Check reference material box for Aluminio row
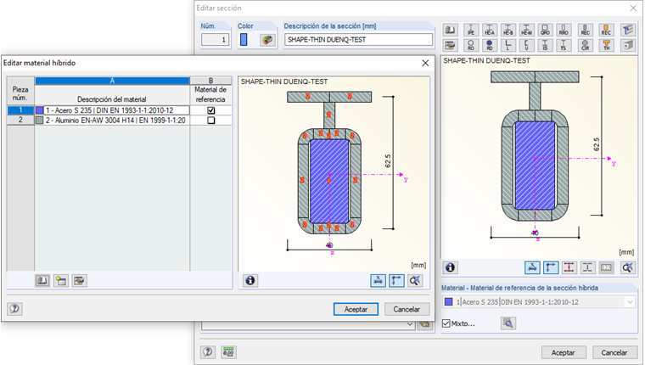This screenshot has height=365, width=645. pos(211,121)
